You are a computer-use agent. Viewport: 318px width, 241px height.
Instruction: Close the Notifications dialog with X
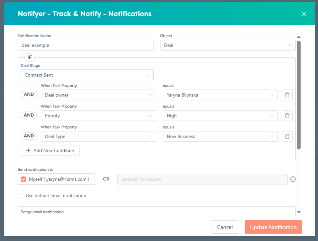tap(304, 14)
